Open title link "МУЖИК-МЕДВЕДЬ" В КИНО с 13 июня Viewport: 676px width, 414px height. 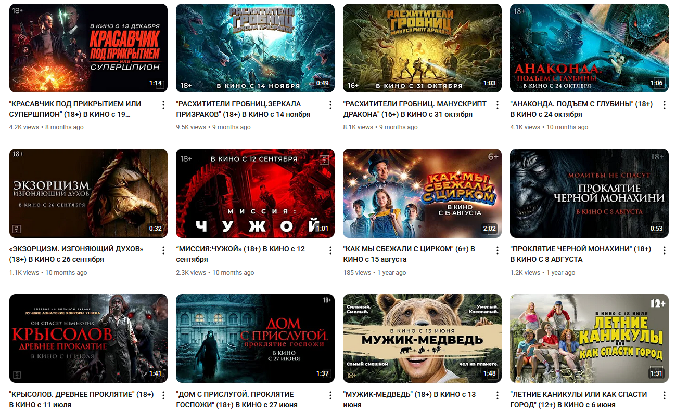410,399
